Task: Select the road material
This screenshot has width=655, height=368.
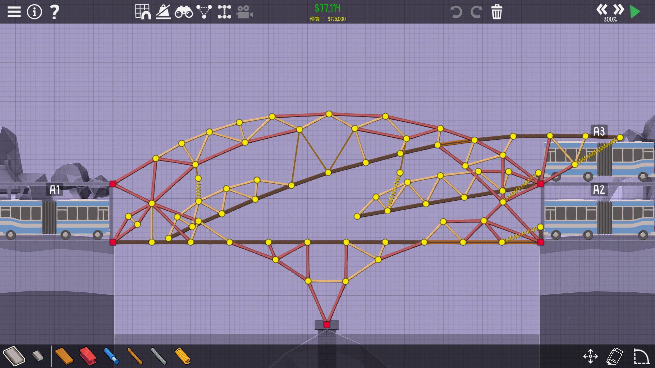Action: pyautogui.click(x=14, y=356)
